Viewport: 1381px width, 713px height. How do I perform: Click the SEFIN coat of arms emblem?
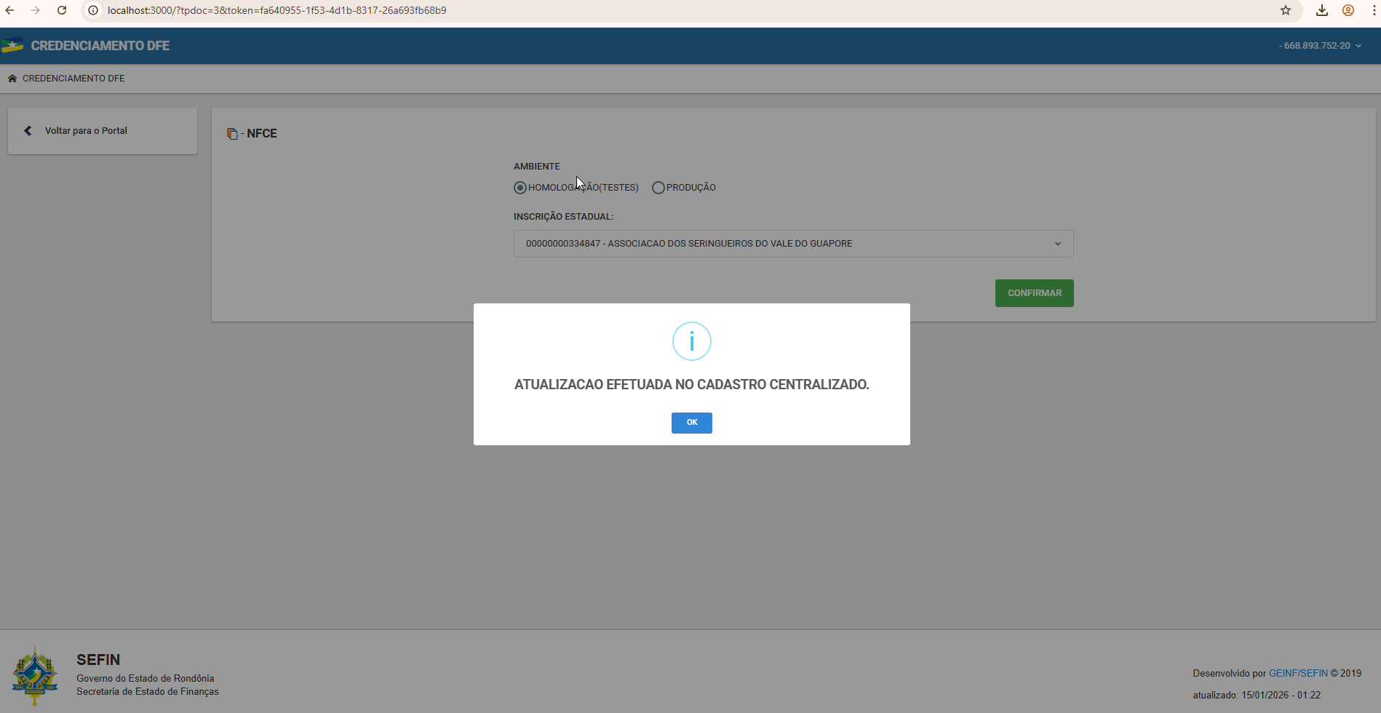(x=34, y=675)
